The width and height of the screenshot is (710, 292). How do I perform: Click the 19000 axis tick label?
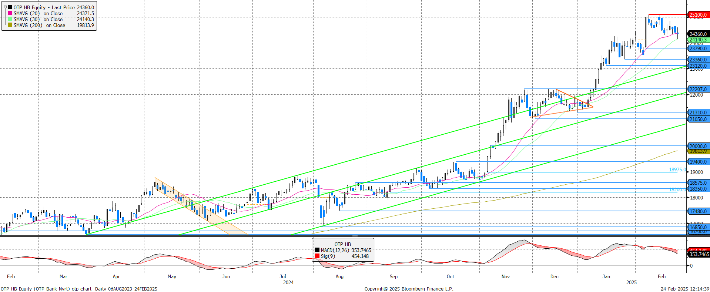pos(696,172)
